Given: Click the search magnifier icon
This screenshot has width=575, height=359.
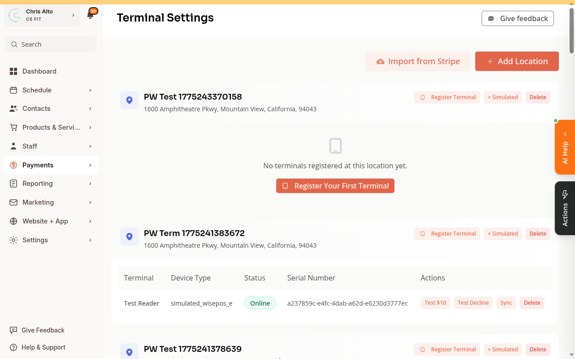Looking at the screenshot, I should click(15, 44).
